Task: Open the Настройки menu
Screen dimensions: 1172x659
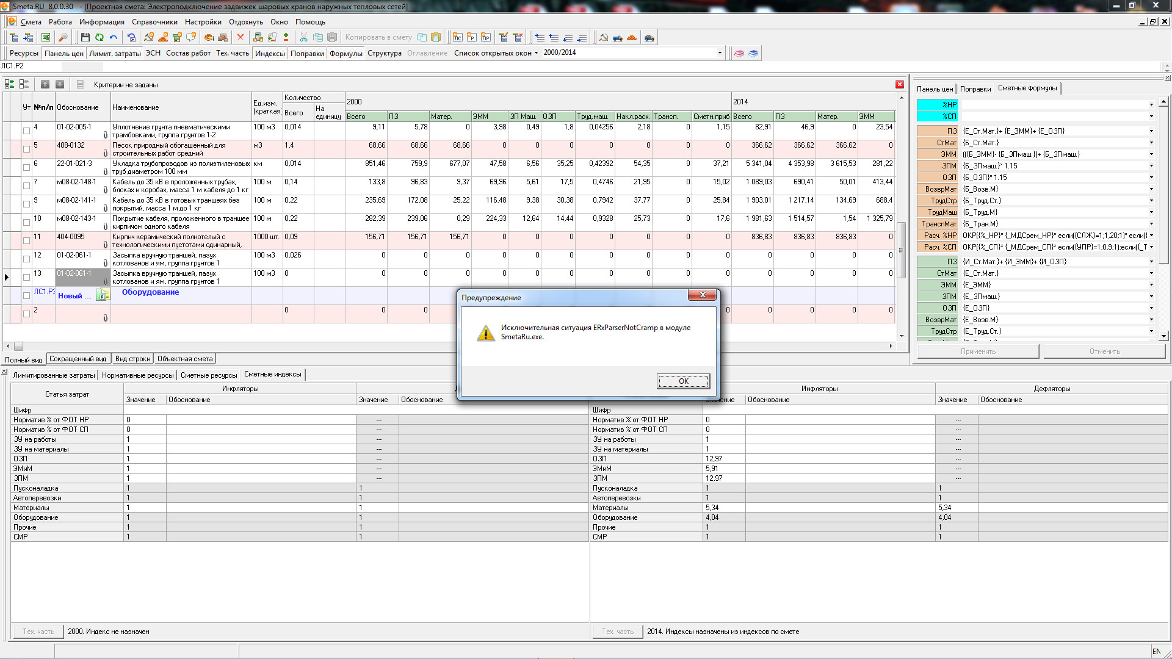Action: pos(203,22)
